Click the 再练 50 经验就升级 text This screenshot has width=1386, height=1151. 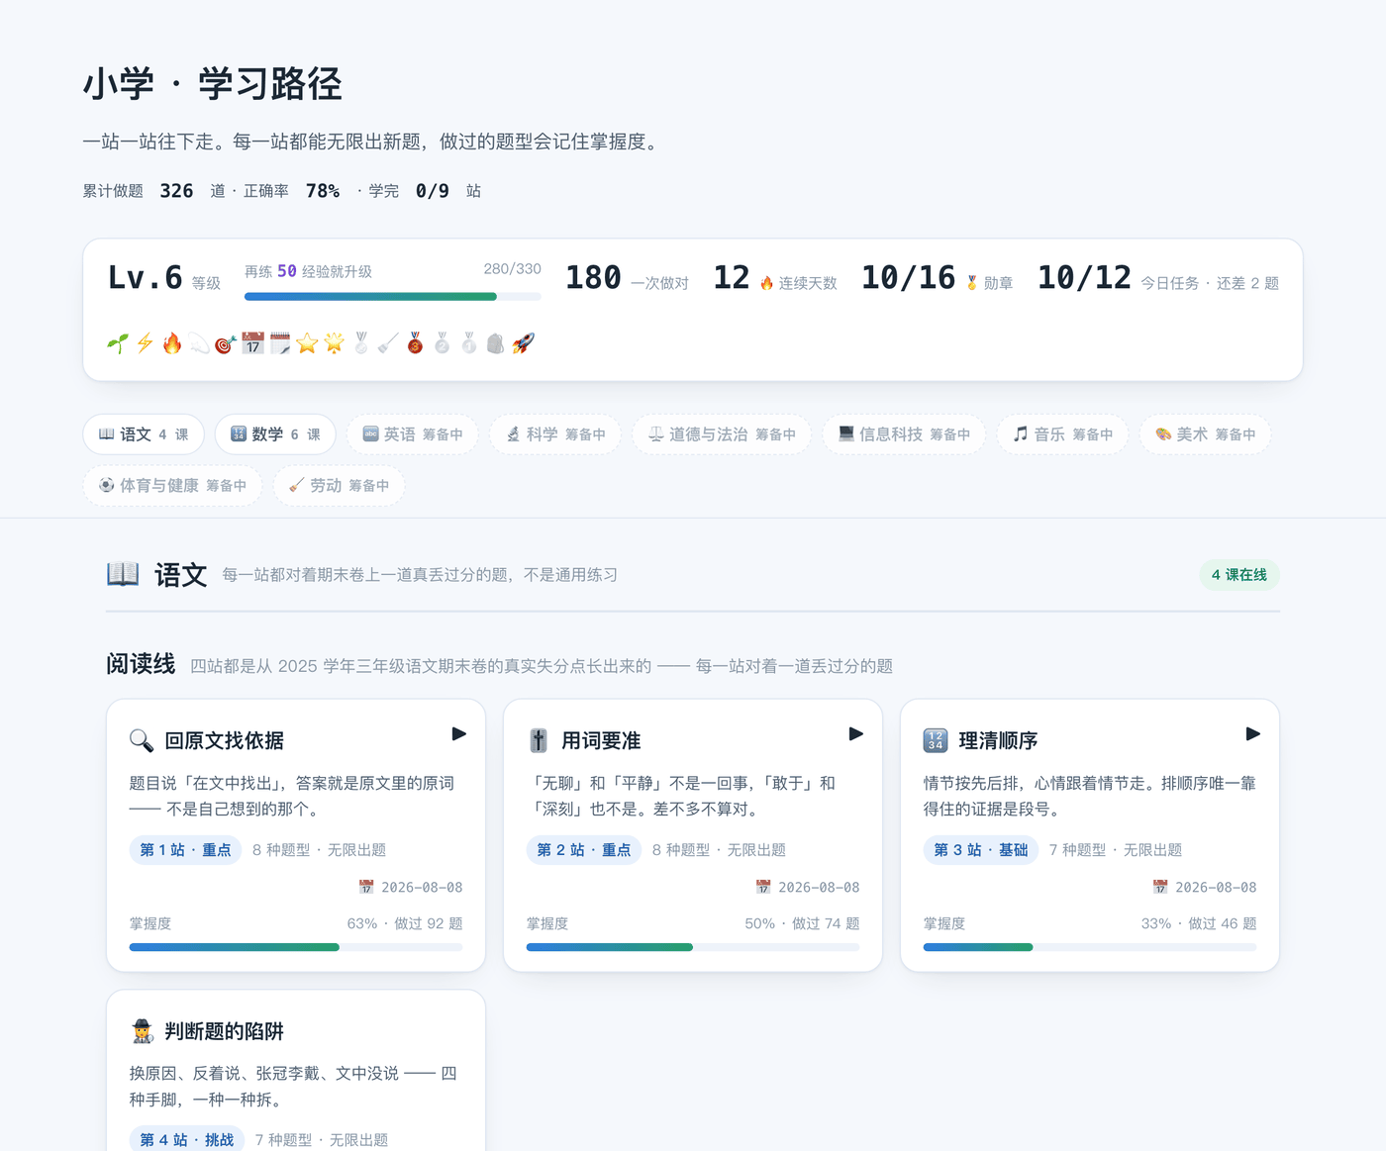pos(308,271)
